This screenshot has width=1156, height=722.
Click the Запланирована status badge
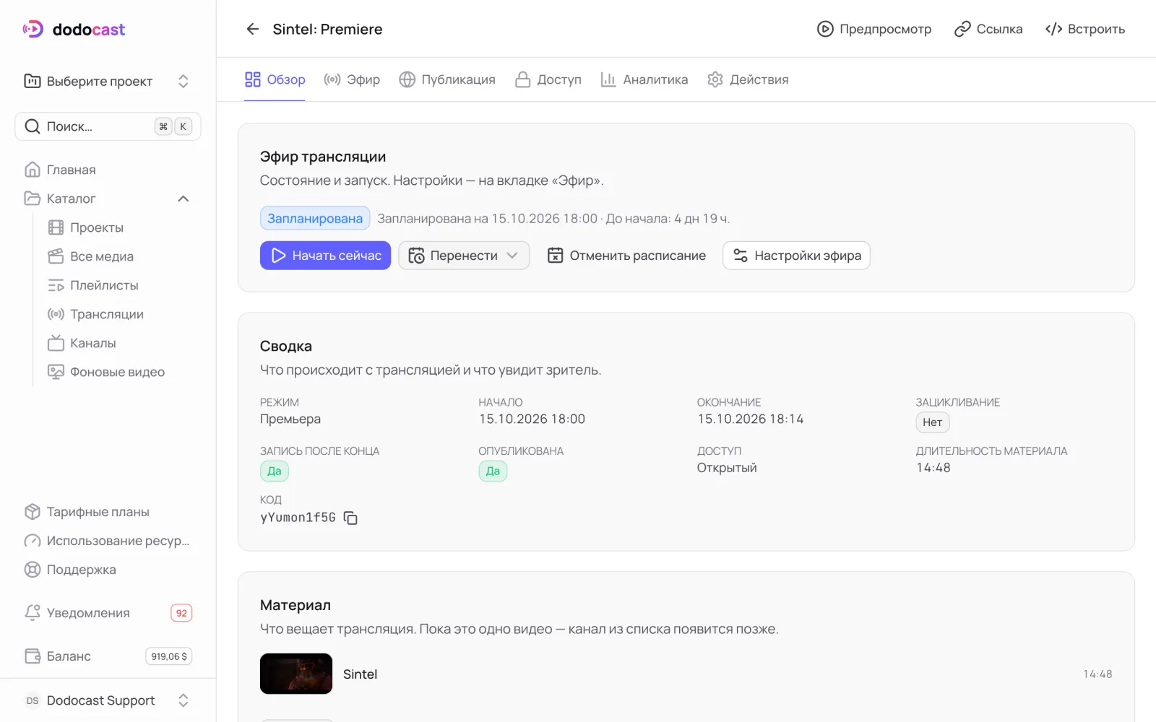(315, 218)
